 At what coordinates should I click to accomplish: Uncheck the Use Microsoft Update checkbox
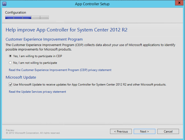click(x=11, y=85)
